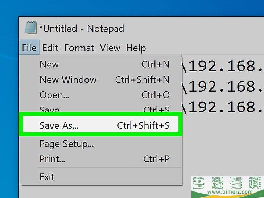Open the Help menu
264x198 pixels.
pyautogui.click(x=136, y=48)
